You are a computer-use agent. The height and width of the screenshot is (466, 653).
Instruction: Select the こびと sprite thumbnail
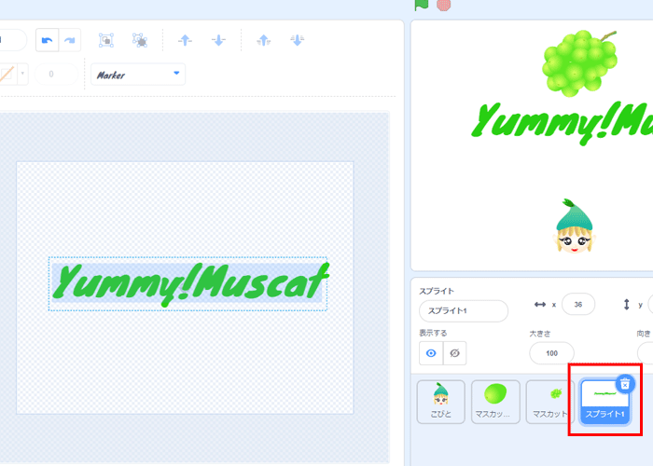pyautogui.click(x=440, y=402)
